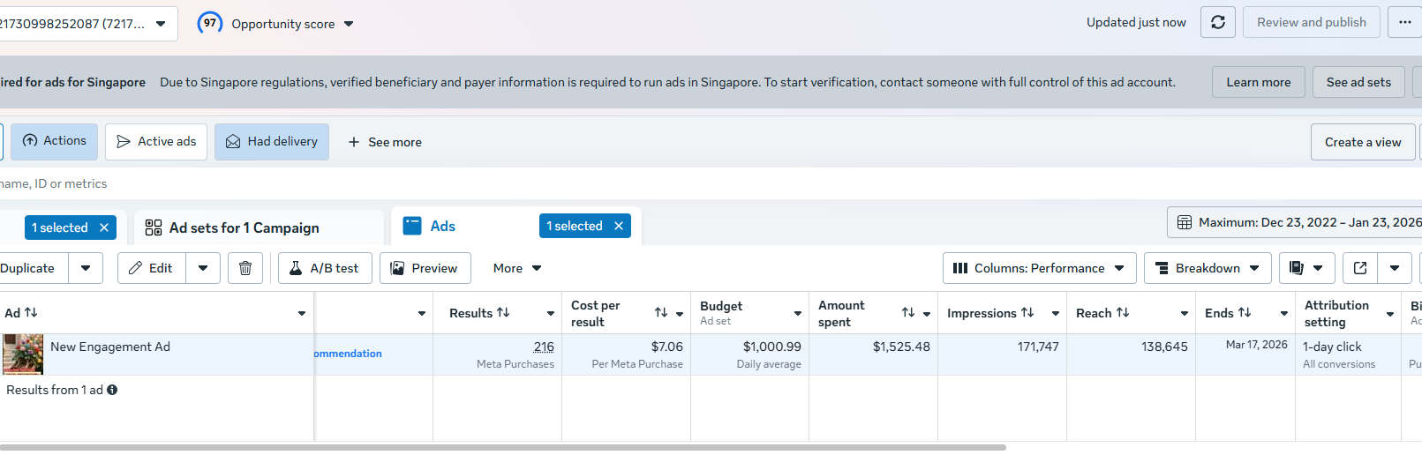Screen dimensions: 1422x455
Task: Toggle the Had delivery filter
Action: [x=272, y=142]
